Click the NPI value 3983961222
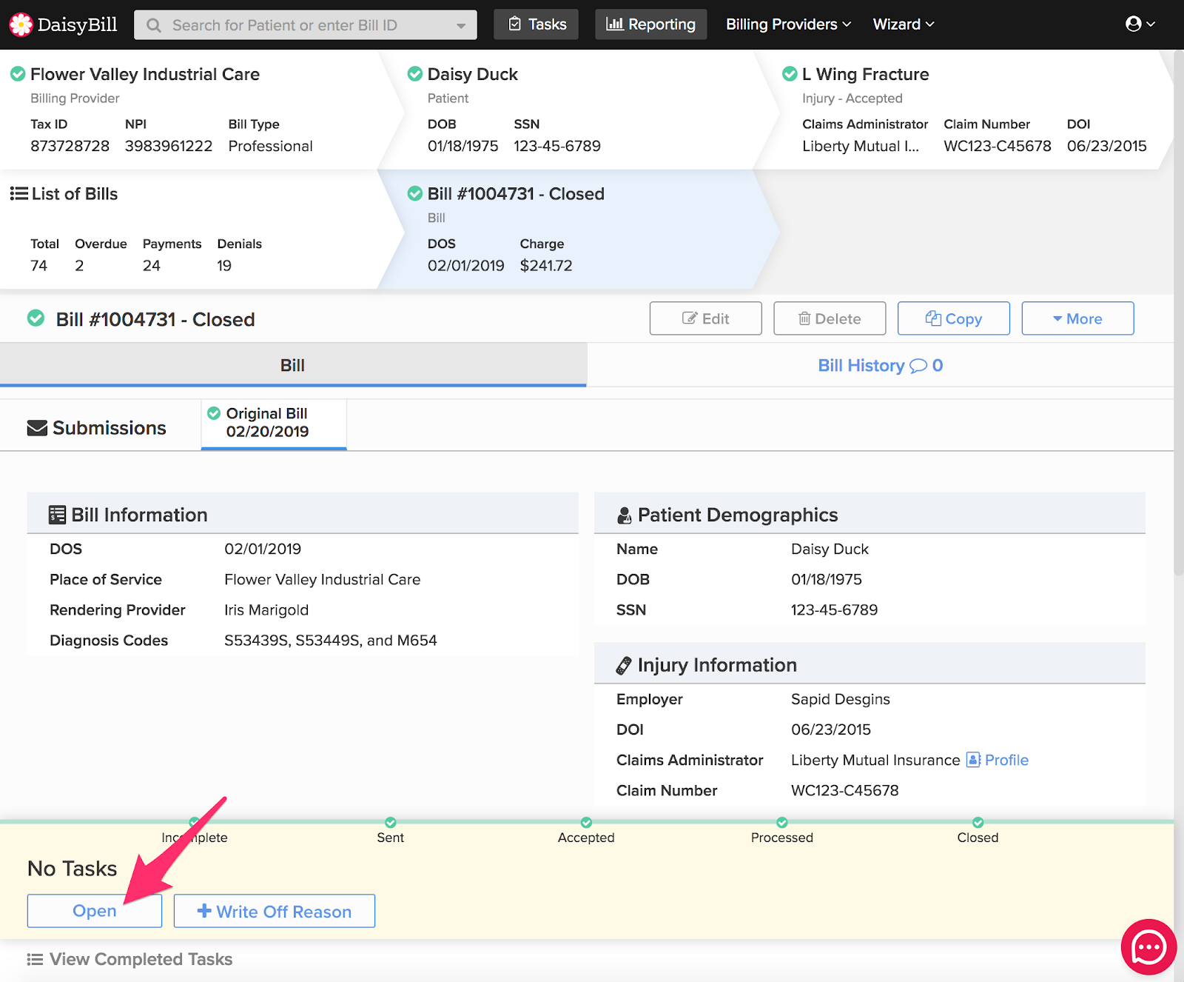Image resolution: width=1184 pixels, height=982 pixels. [x=169, y=146]
